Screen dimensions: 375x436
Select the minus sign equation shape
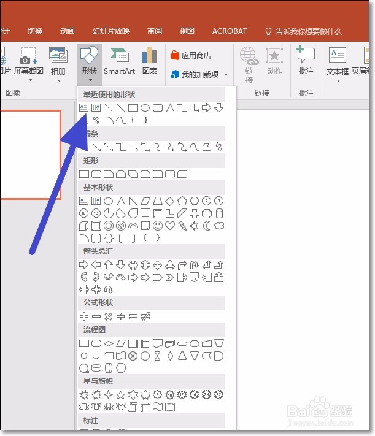coord(96,316)
